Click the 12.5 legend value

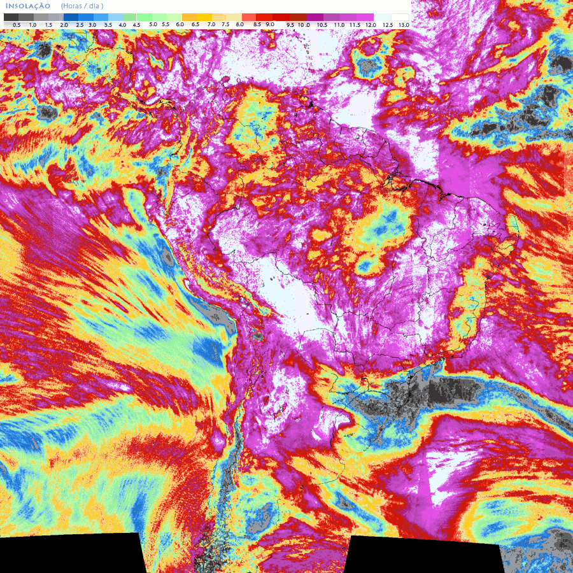(x=388, y=25)
